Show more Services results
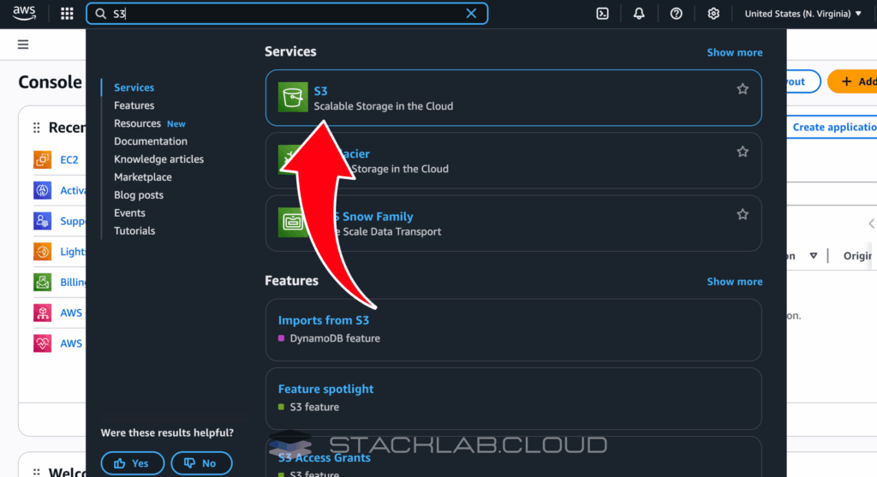The height and width of the screenshot is (477, 877). (x=734, y=52)
